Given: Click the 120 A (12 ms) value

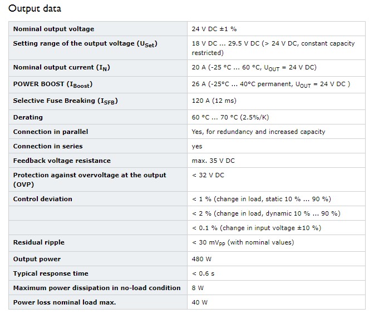Looking at the screenshot, I should click(x=214, y=101).
